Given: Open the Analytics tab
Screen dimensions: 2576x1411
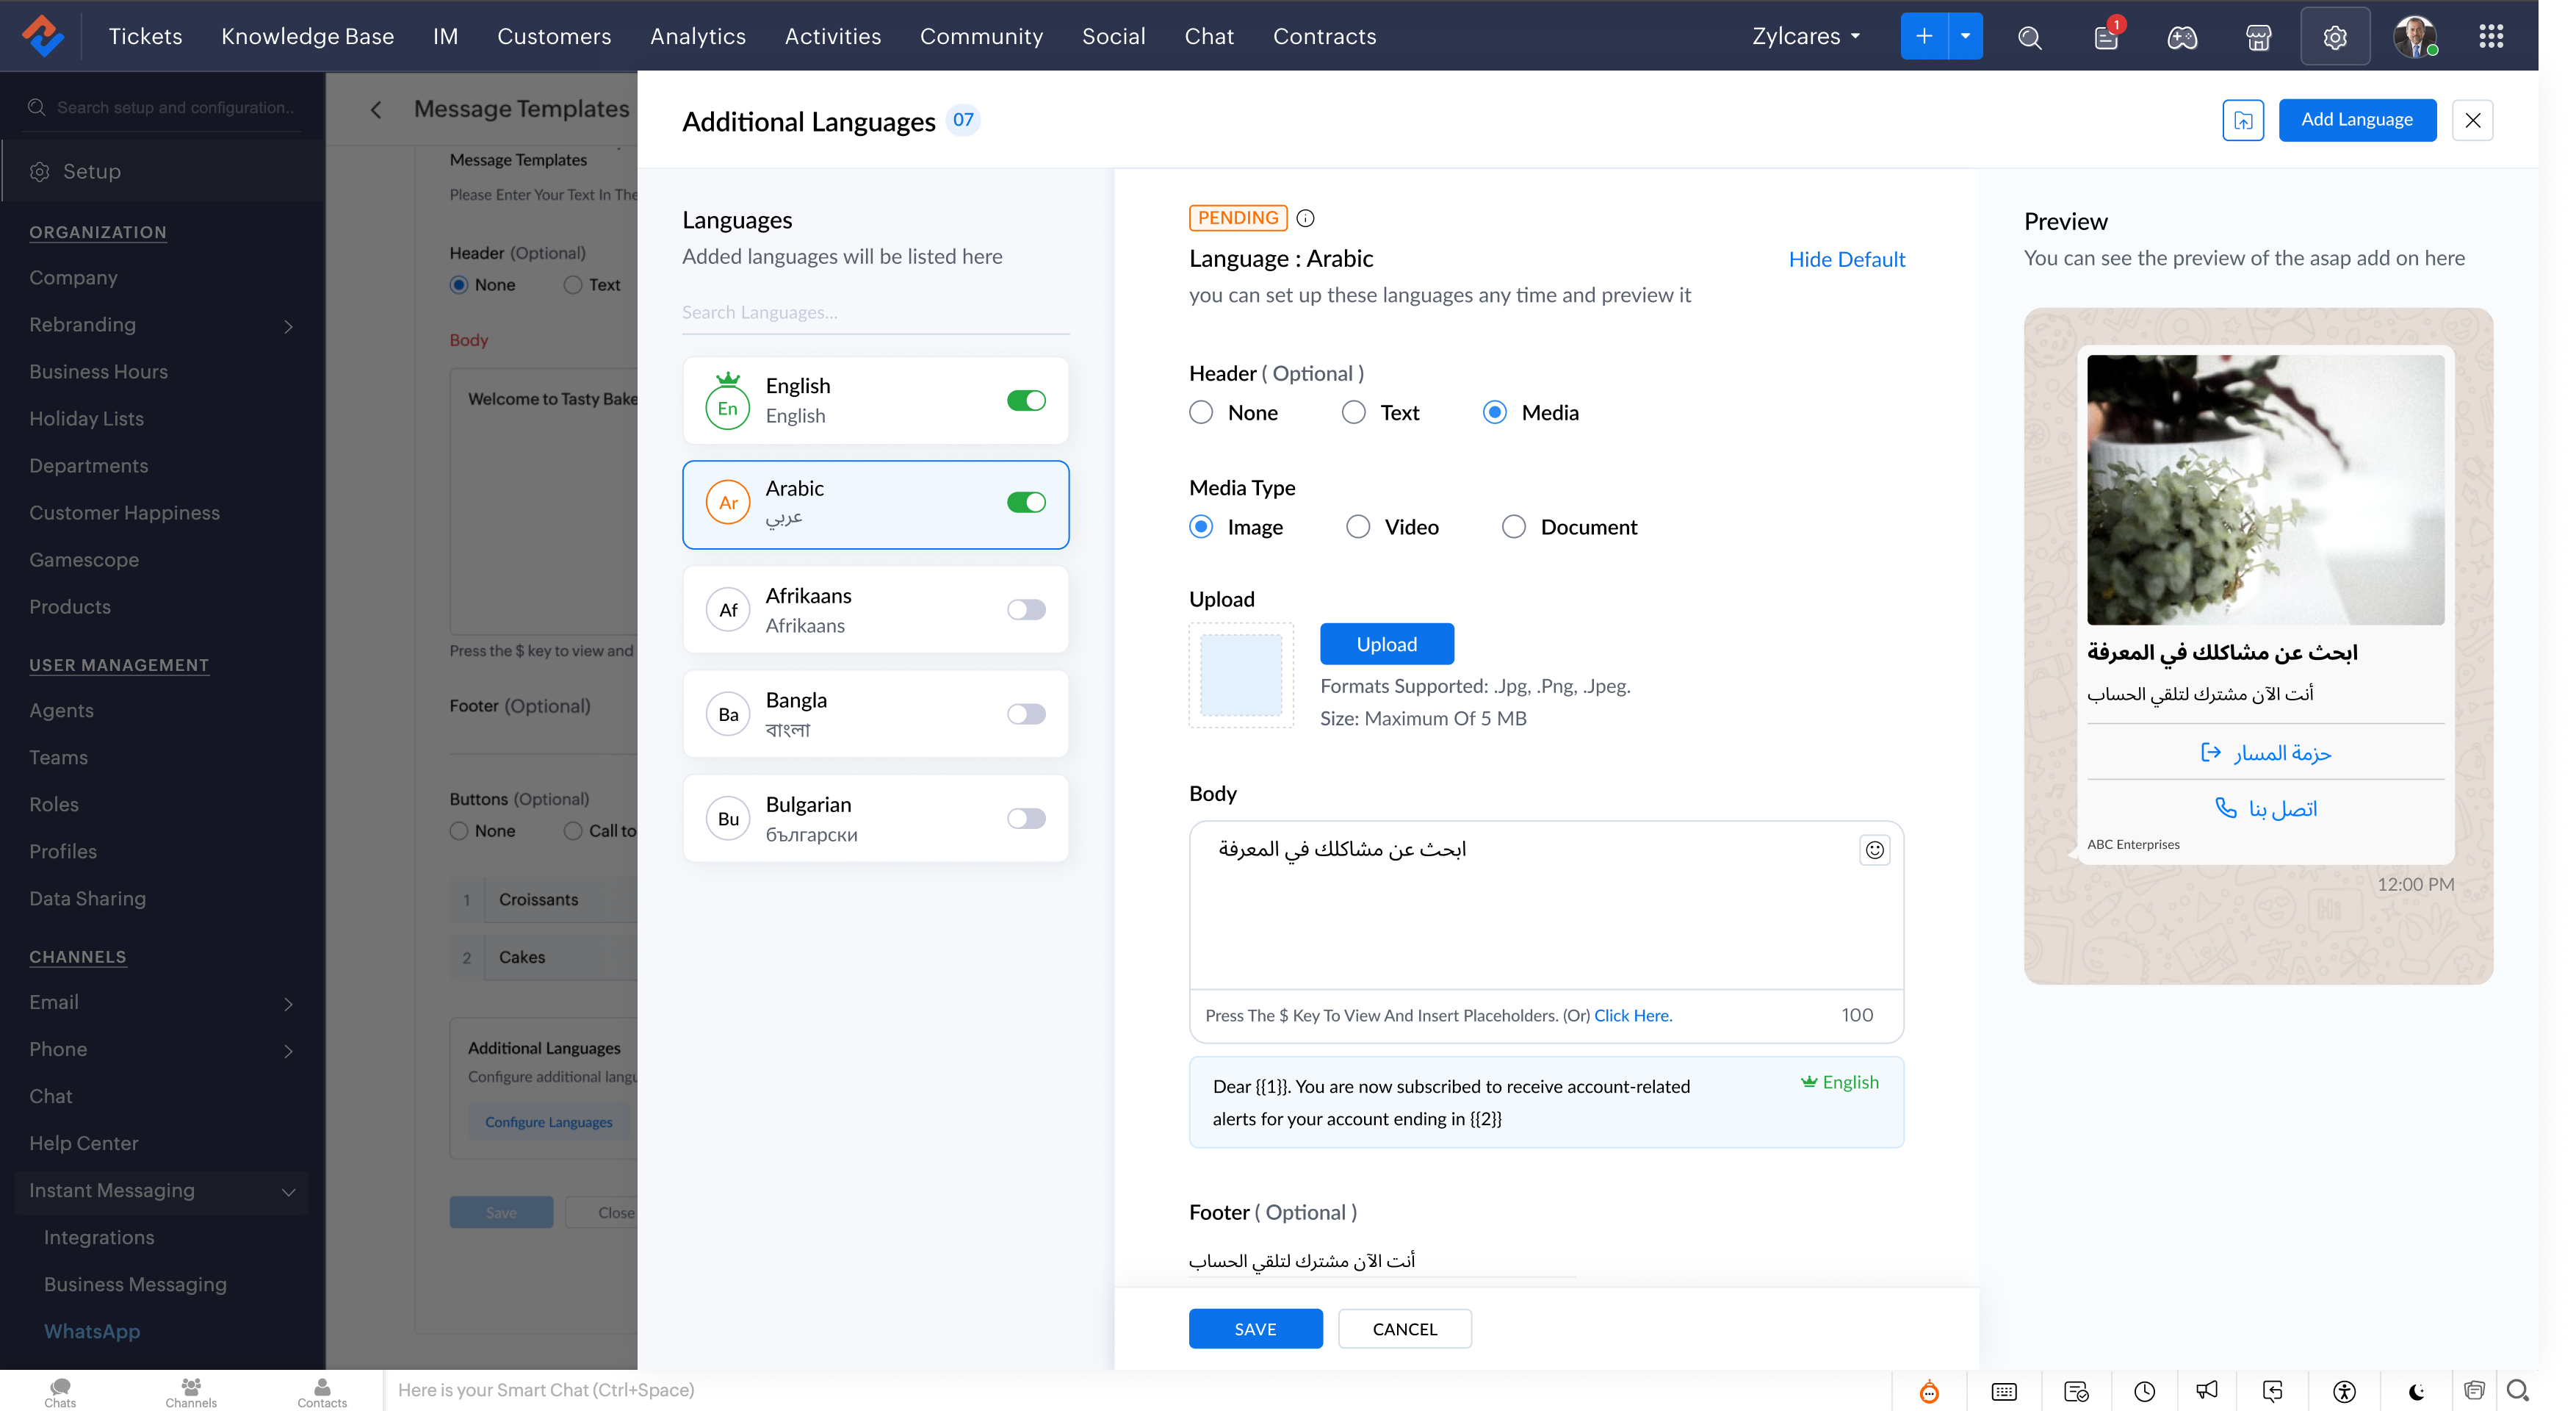Looking at the screenshot, I should (698, 36).
